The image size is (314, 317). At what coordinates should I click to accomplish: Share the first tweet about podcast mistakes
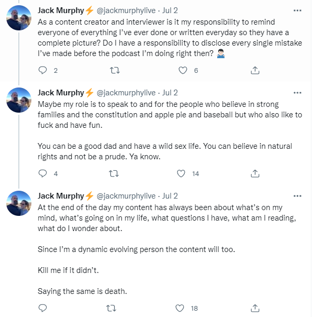(255, 70)
